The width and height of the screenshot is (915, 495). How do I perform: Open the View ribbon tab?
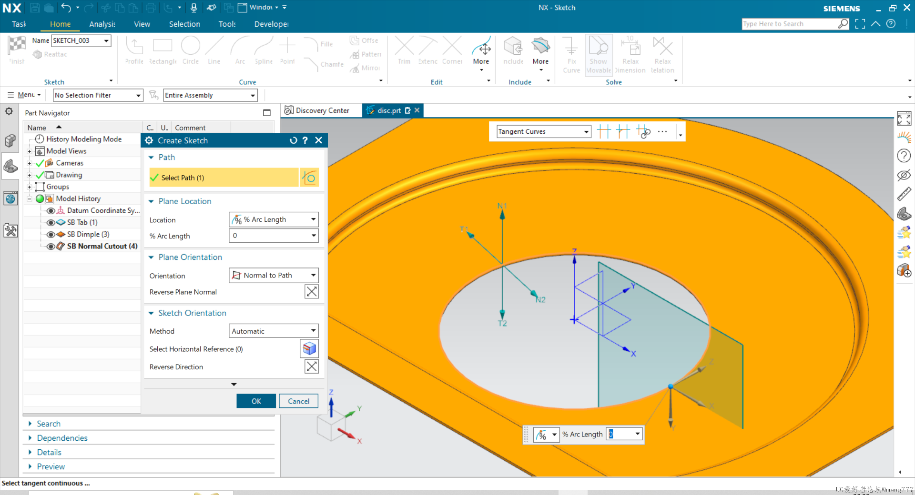[142, 24]
